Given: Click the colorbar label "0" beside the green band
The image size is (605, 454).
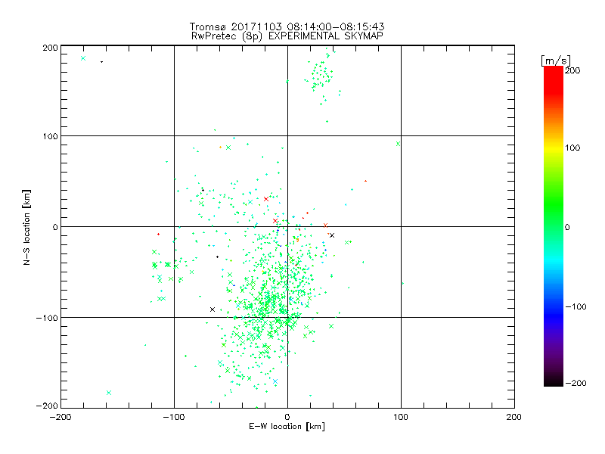Looking at the screenshot, I should (567, 228).
